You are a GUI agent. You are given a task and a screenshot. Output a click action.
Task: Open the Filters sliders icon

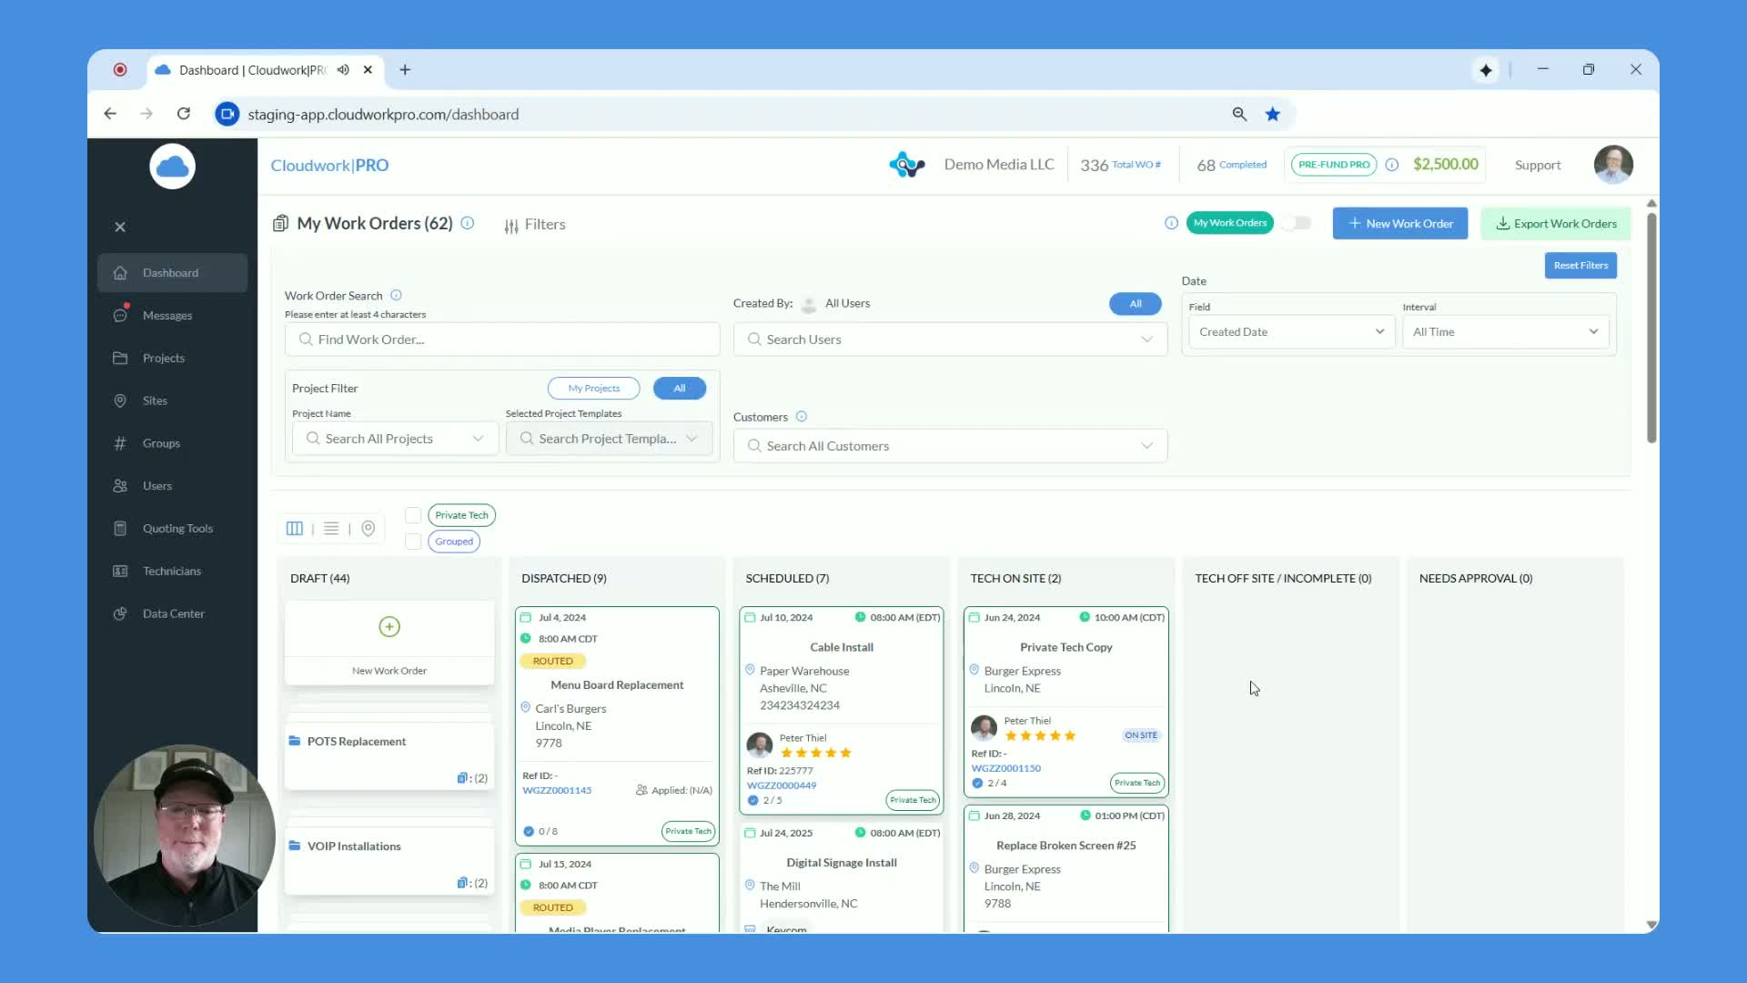coord(511,226)
